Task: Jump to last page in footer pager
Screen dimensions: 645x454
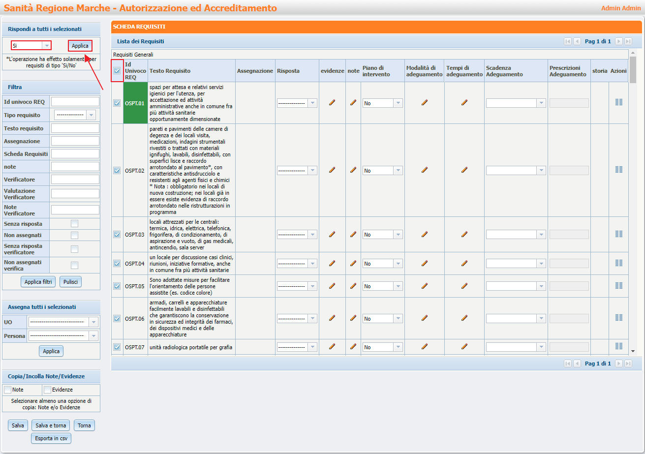Action: 628,363
